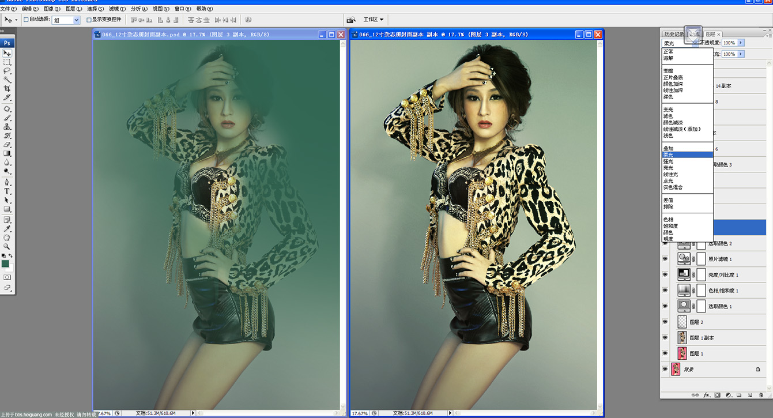Image resolution: width=773 pixels, height=418 pixels.
Task: Select the Zoom tool
Action: point(7,246)
